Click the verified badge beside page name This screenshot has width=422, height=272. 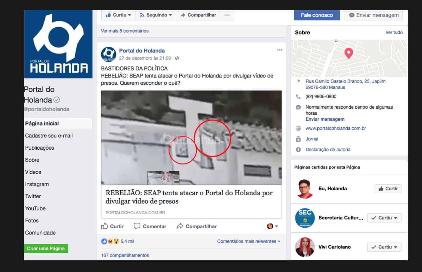pos(57,100)
